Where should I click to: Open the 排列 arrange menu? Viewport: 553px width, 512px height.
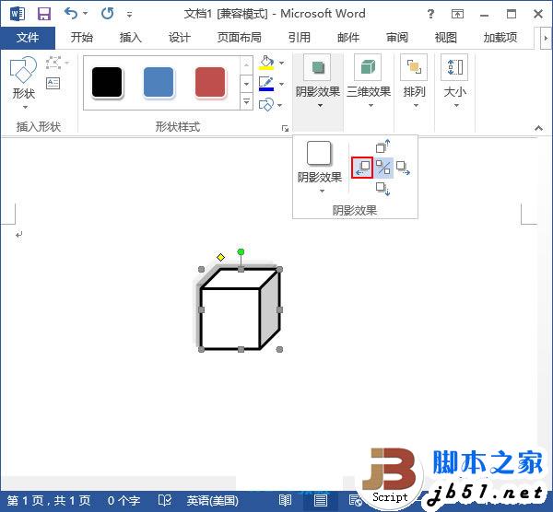pos(414,82)
